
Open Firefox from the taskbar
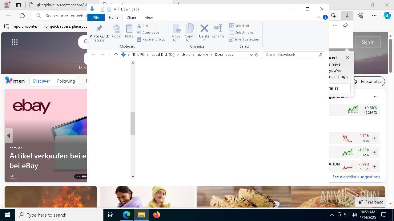[x=156, y=215]
